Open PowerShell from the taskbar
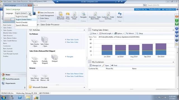Image resolution: width=179 pixels, height=100 pixels. (20, 97)
